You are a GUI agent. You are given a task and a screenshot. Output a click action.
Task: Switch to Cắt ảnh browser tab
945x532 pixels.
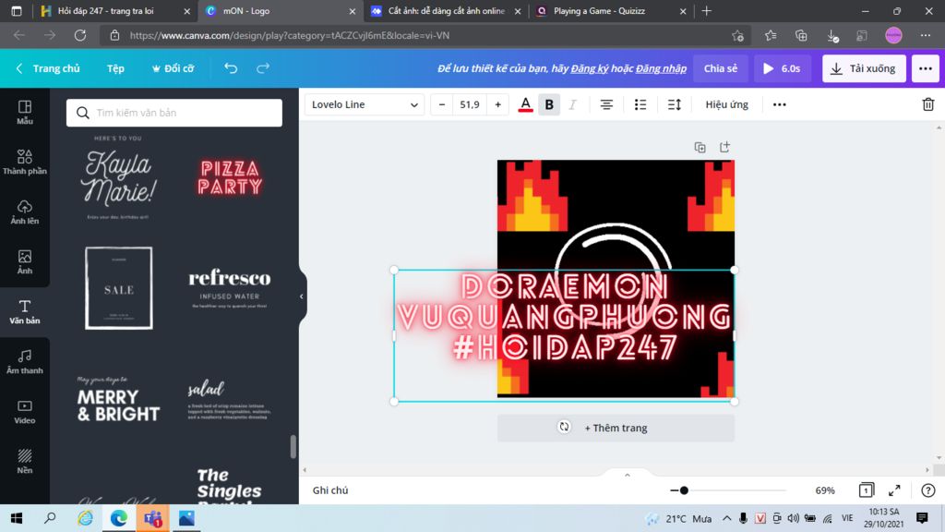coord(447,11)
